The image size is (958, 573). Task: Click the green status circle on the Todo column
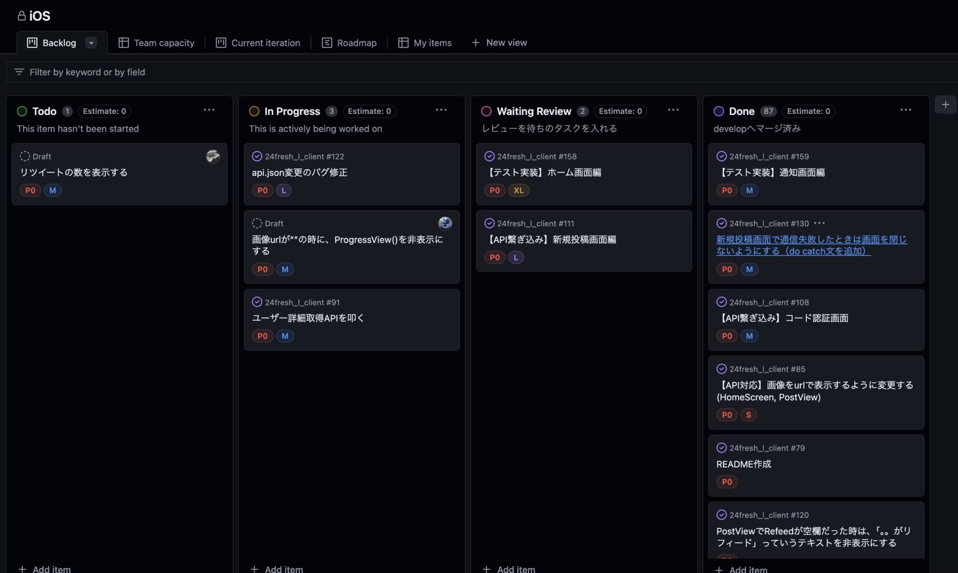[x=22, y=111]
